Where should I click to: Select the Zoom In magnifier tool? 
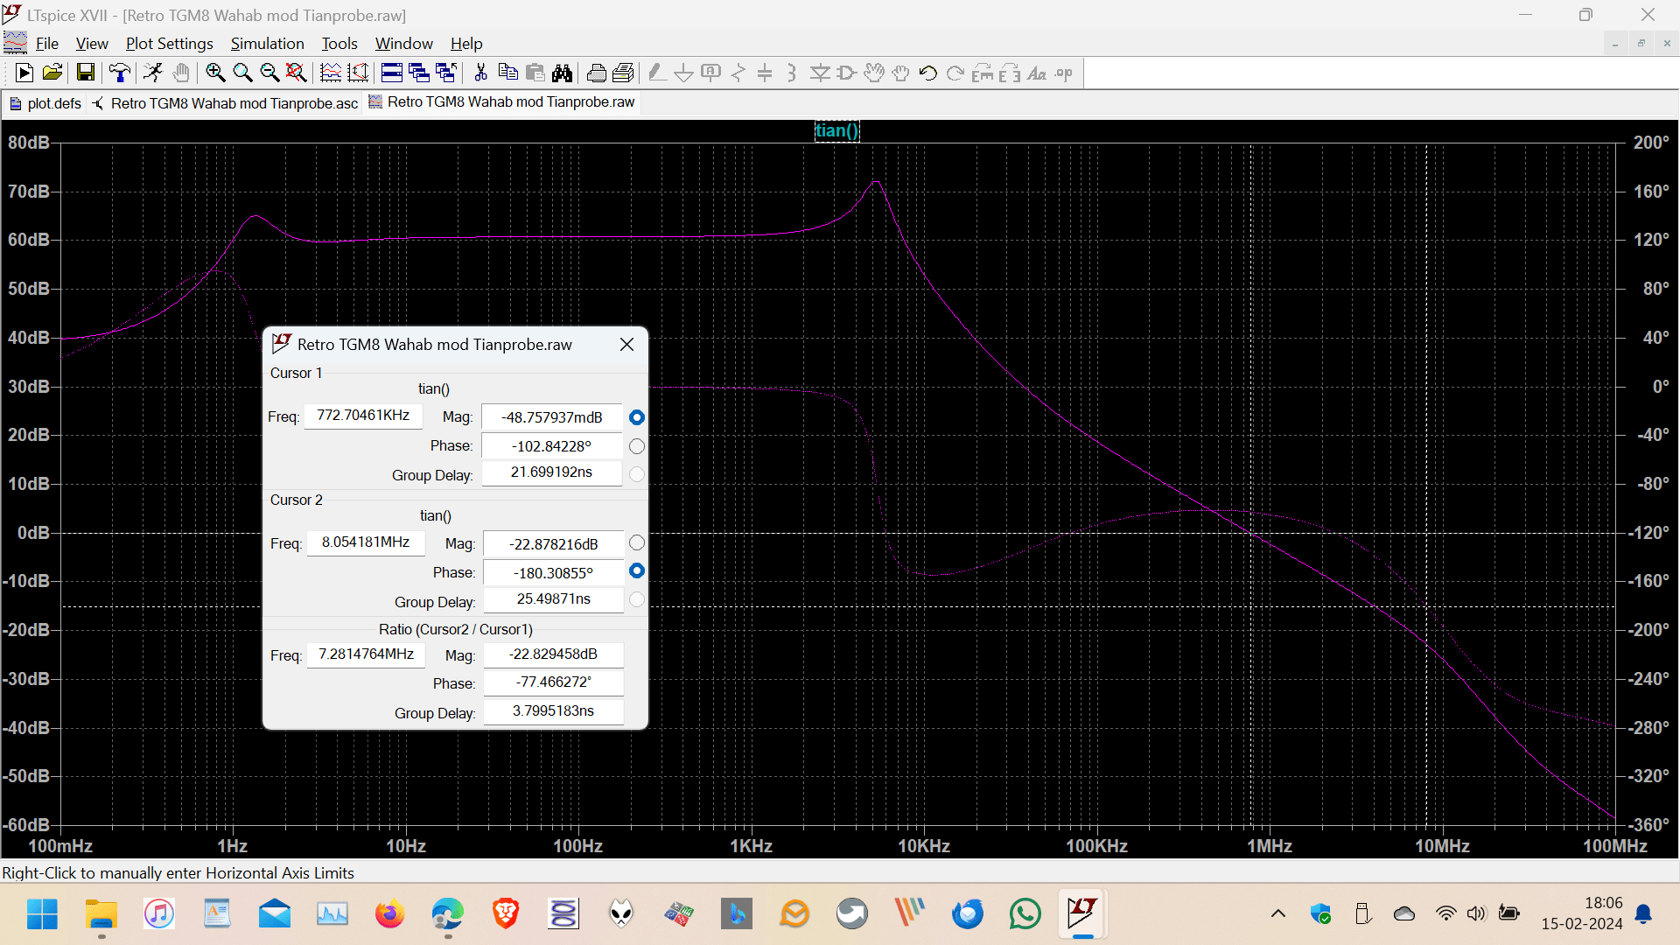pos(215,73)
